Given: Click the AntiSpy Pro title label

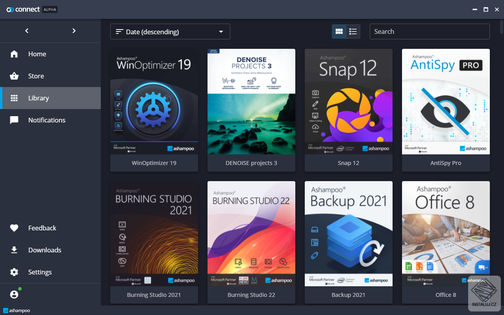Looking at the screenshot, I should tap(446, 163).
